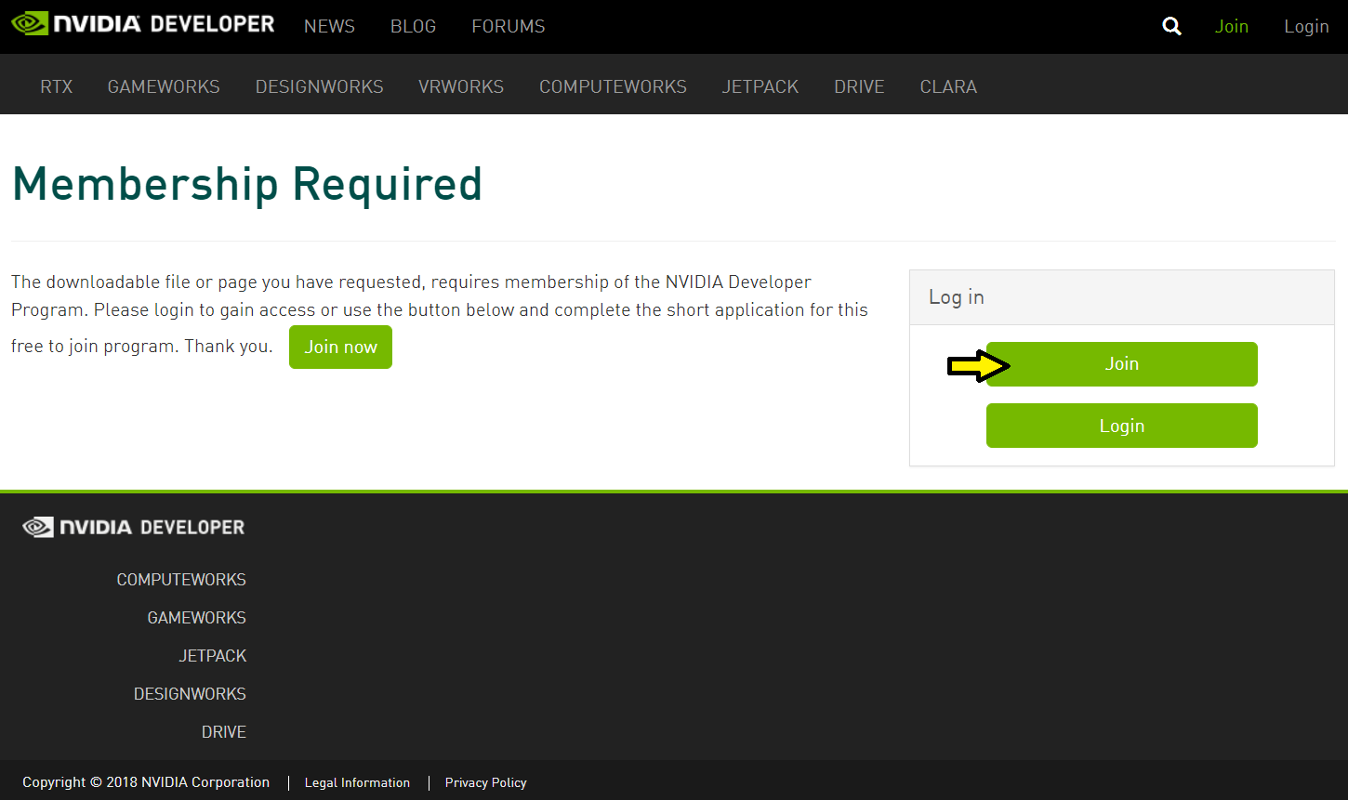
Task: Click the Login link in top bar
Action: [x=1306, y=26]
